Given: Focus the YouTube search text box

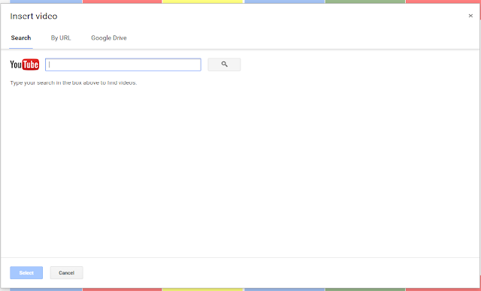Looking at the screenshot, I should 123,64.
